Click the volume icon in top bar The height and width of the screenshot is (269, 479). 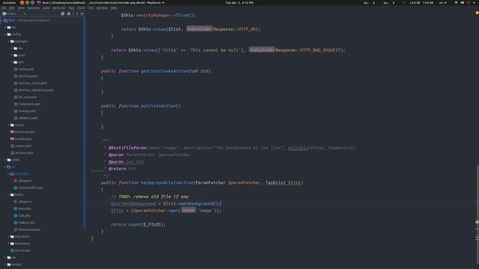pos(463,3)
